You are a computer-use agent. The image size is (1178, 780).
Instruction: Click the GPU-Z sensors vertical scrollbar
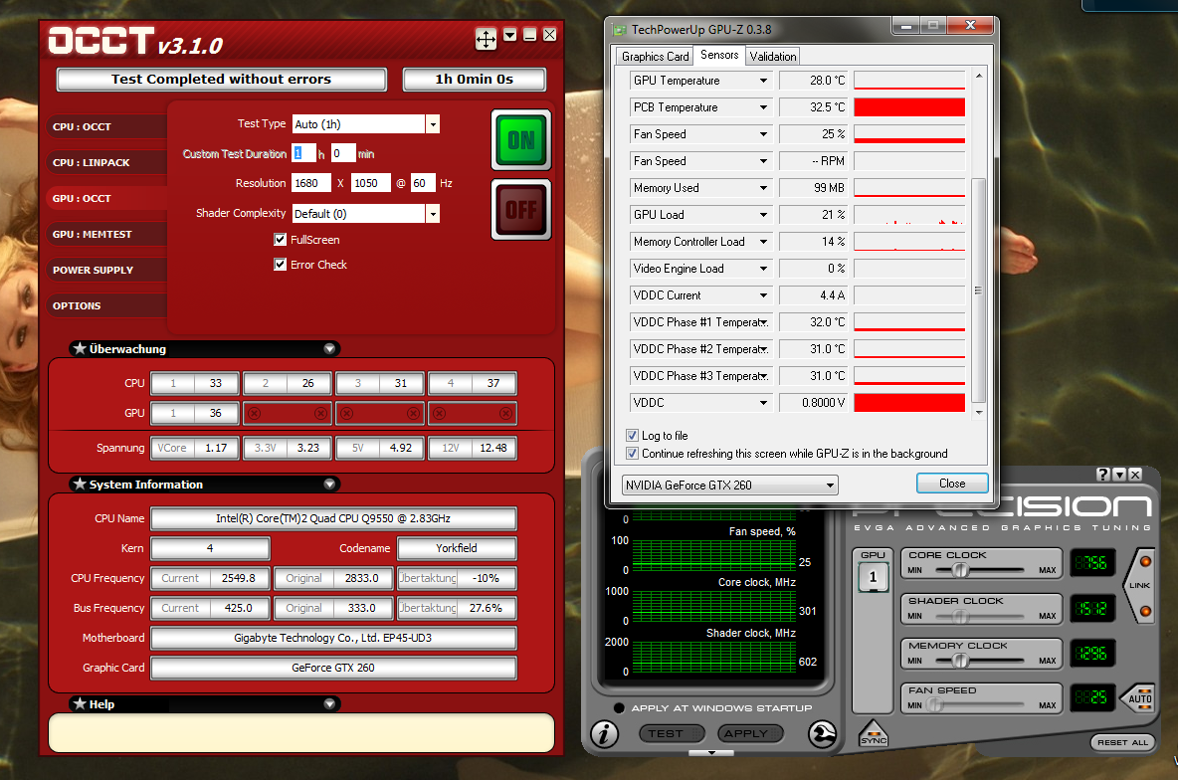pyautogui.click(x=978, y=291)
